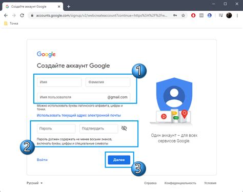Screen dimensions: 243x192
Task: Focus the Имя пользователя username field
Action: 84,97
